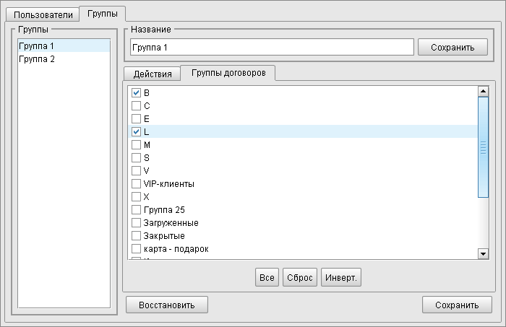Click the Восстановить button
Image resolution: width=506 pixels, height=327 pixels.
tap(167, 305)
